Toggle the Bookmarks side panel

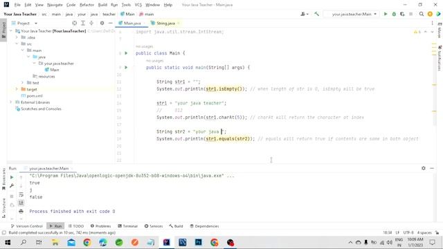(3, 179)
